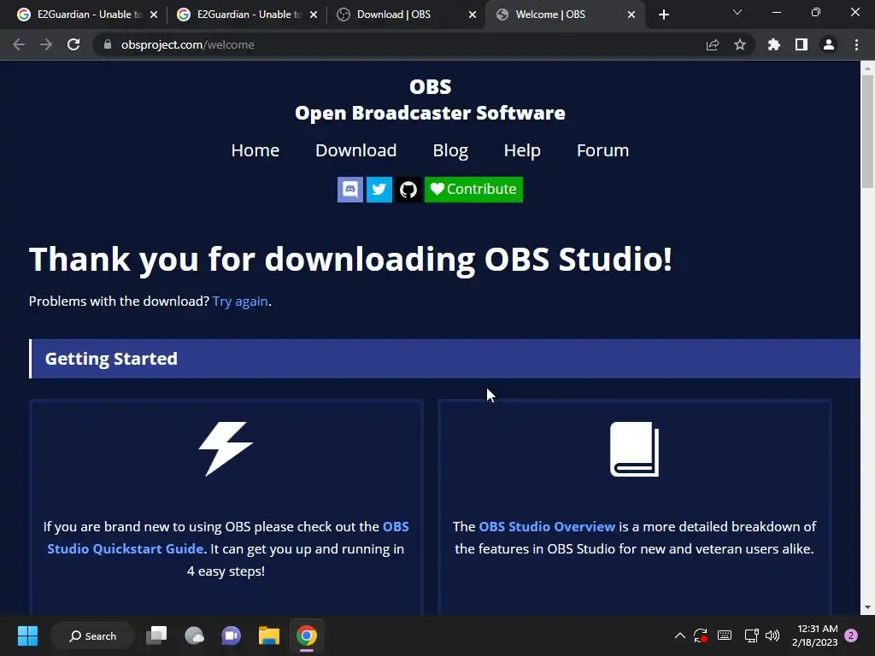The width and height of the screenshot is (875, 656).
Task: Close the second E2Guardian tab
Action: coord(314,15)
